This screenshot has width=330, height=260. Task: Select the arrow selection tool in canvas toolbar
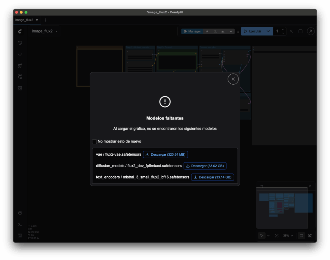point(262,235)
